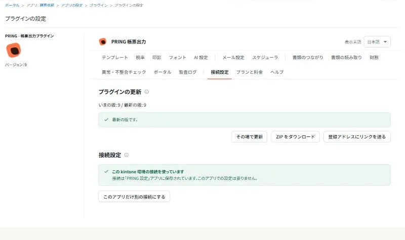Click the PRING logo beside 帳票出力 header
Screen dimensions: 405x240
[x=103, y=42]
